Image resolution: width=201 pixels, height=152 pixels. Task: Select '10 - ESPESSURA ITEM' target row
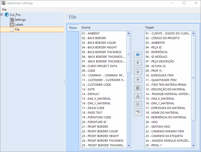tap(168, 75)
